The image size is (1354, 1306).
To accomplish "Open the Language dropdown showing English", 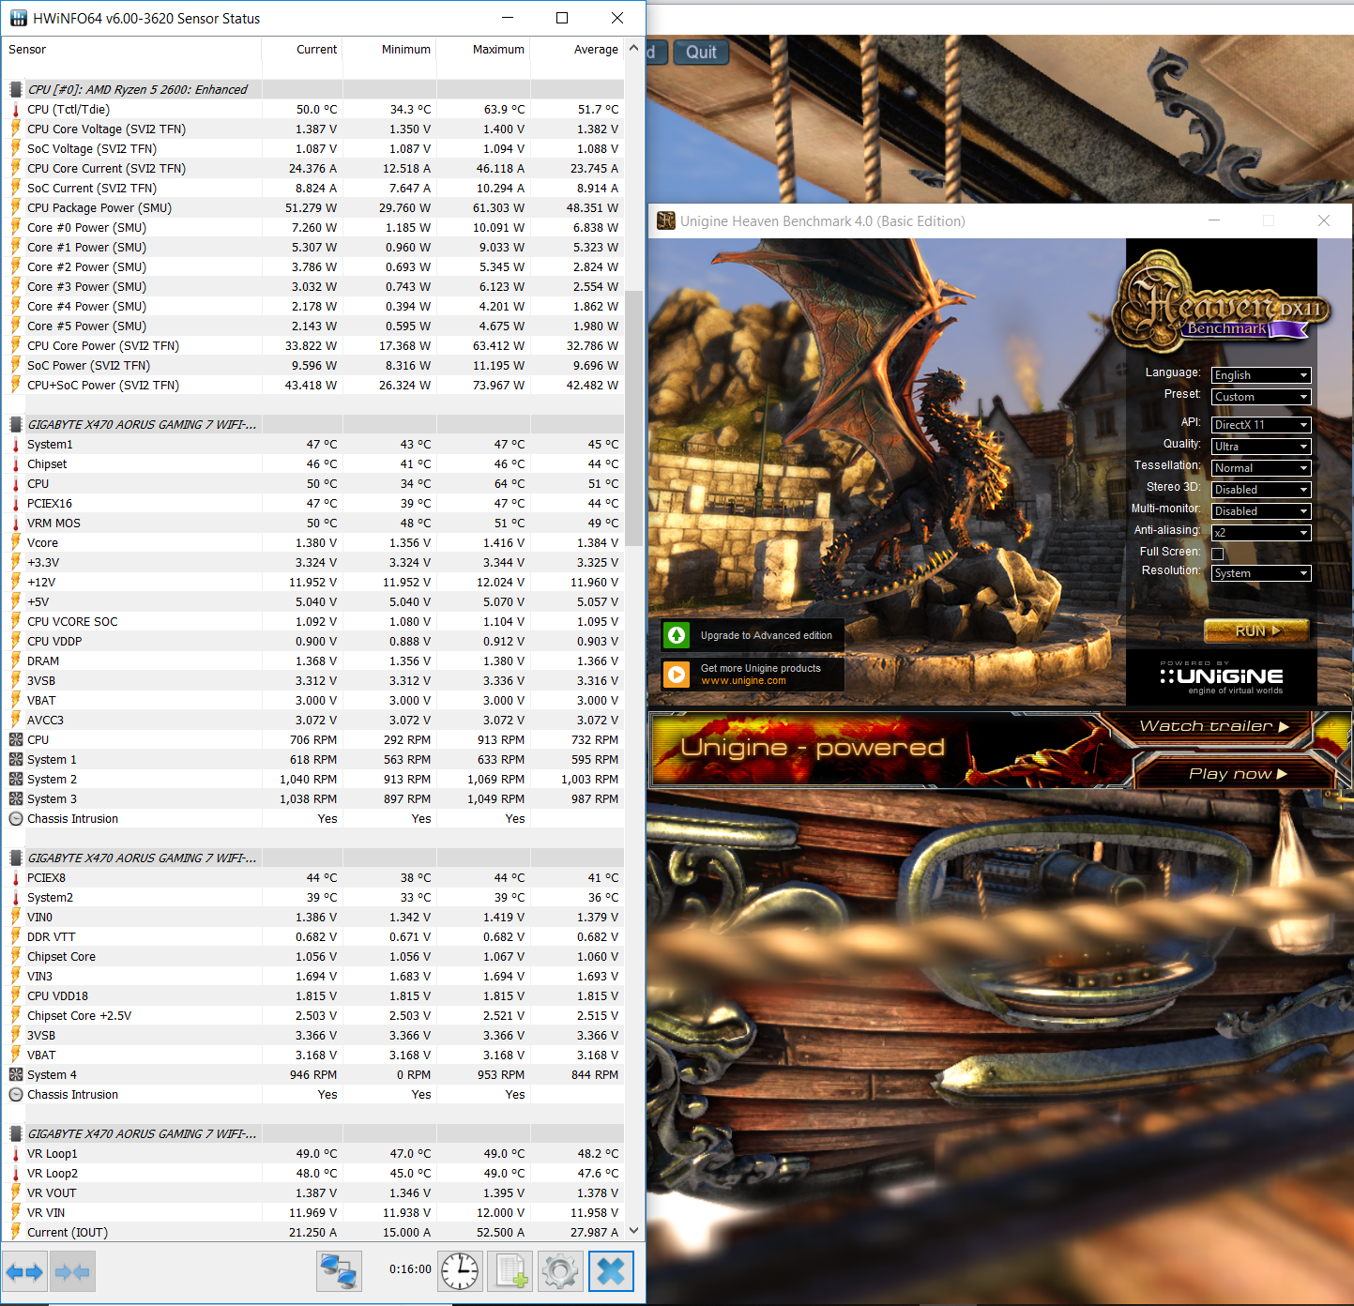I will (1261, 375).
